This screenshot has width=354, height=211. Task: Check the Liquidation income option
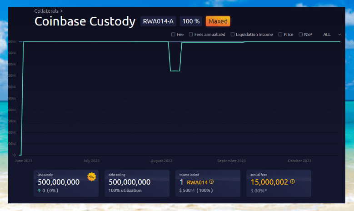tap(233, 35)
